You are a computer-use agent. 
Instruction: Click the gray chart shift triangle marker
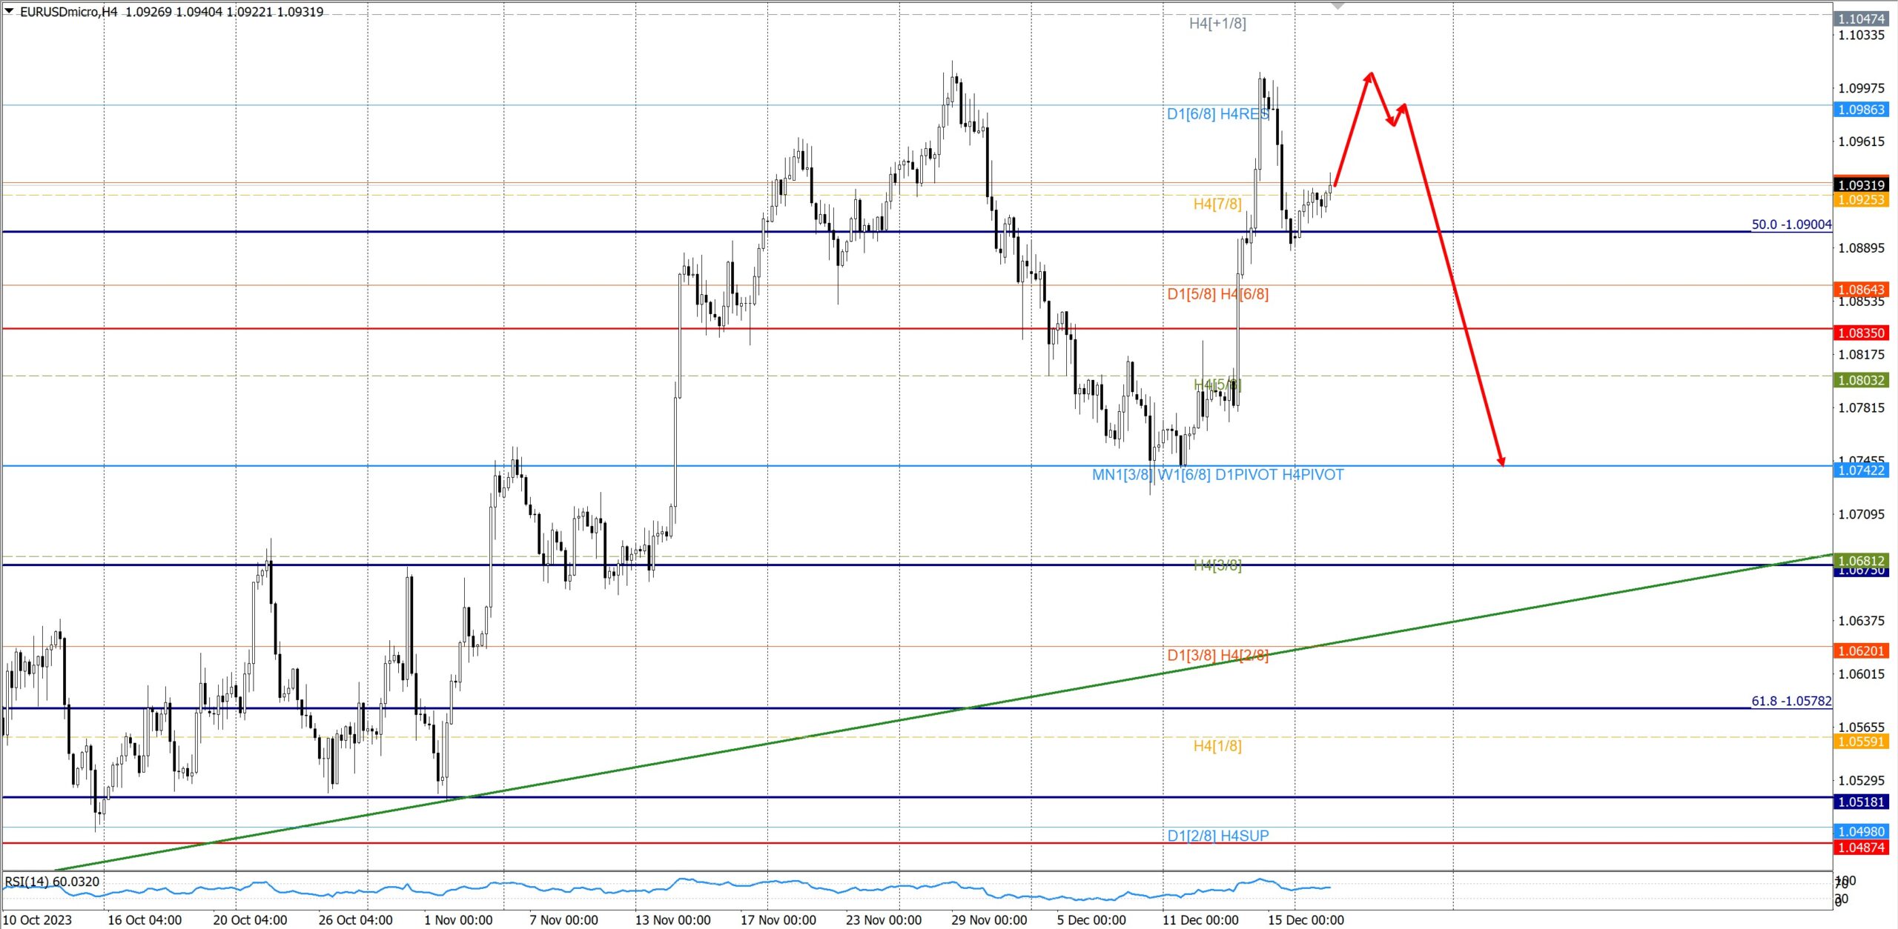[x=1337, y=6]
